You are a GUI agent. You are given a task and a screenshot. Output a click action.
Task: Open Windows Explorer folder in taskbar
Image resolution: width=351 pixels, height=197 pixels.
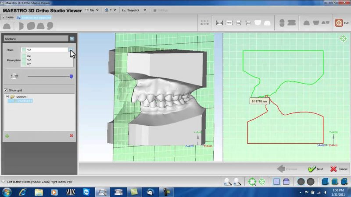39,192
